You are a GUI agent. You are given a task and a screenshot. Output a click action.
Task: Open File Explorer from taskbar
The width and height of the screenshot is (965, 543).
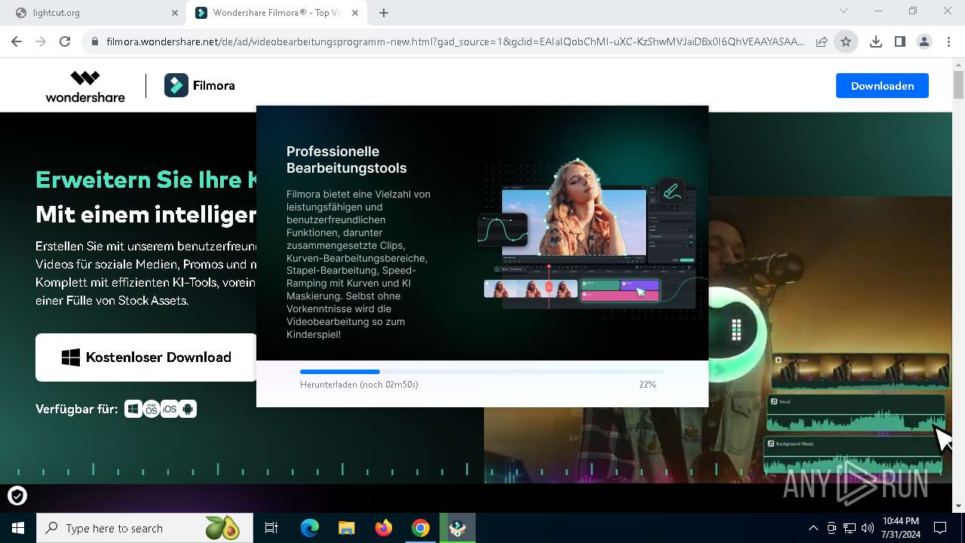(x=346, y=528)
